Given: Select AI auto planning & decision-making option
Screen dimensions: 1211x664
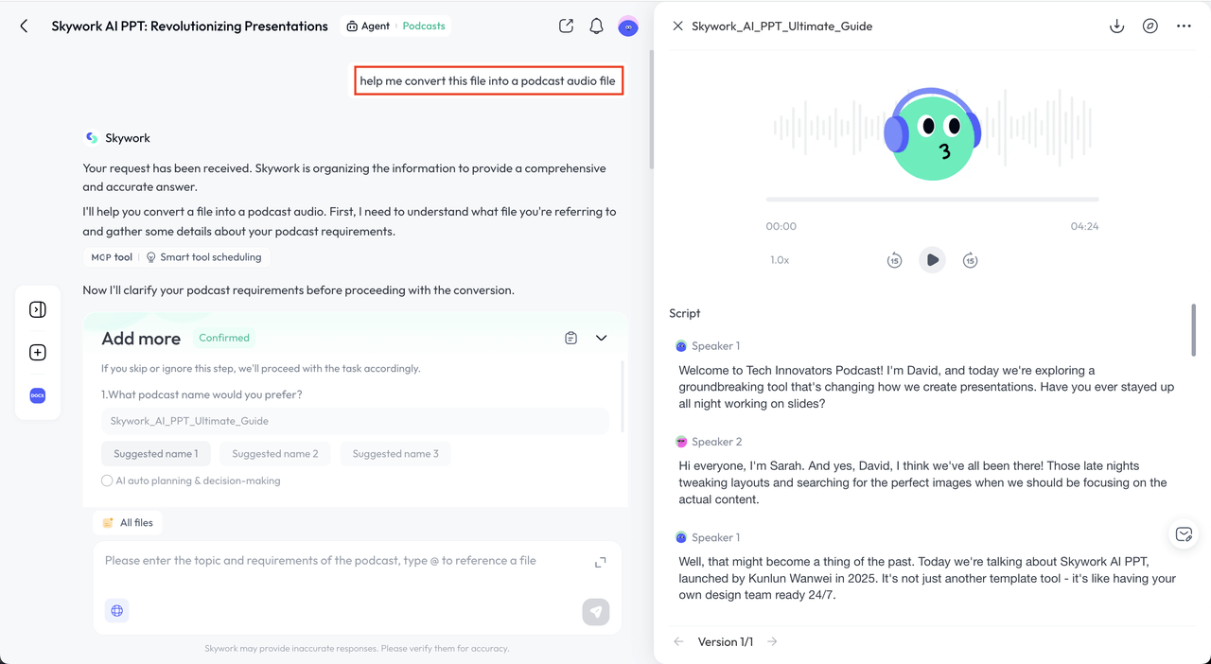Looking at the screenshot, I should pyautogui.click(x=108, y=481).
